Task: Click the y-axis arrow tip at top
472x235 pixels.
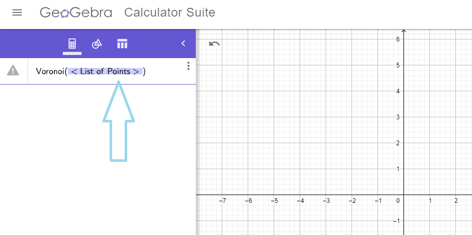Action: (403, 31)
